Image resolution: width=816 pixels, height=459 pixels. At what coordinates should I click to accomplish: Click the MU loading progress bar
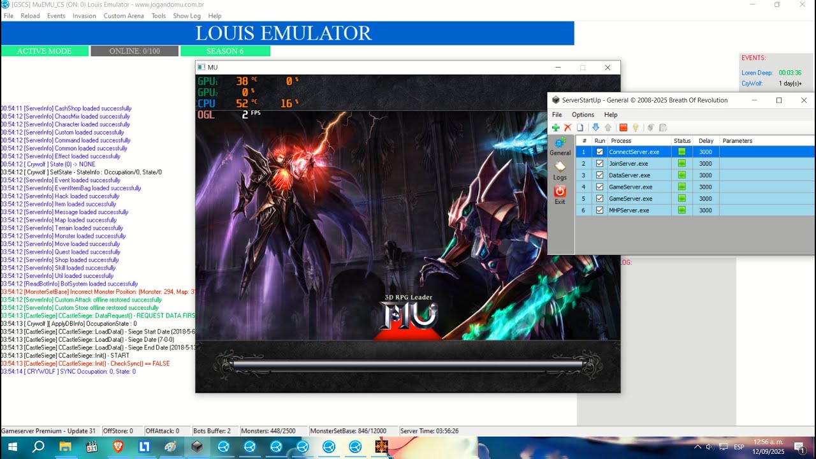[x=408, y=364]
